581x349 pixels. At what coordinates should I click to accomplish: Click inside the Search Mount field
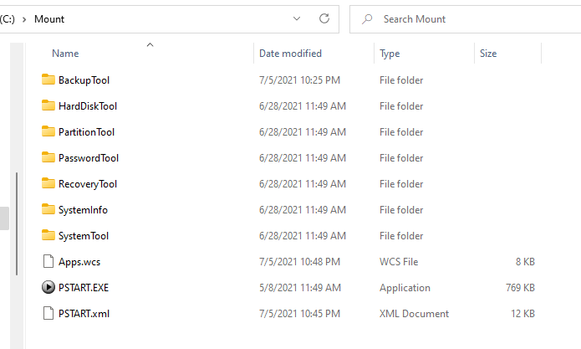[x=466, y=19]
